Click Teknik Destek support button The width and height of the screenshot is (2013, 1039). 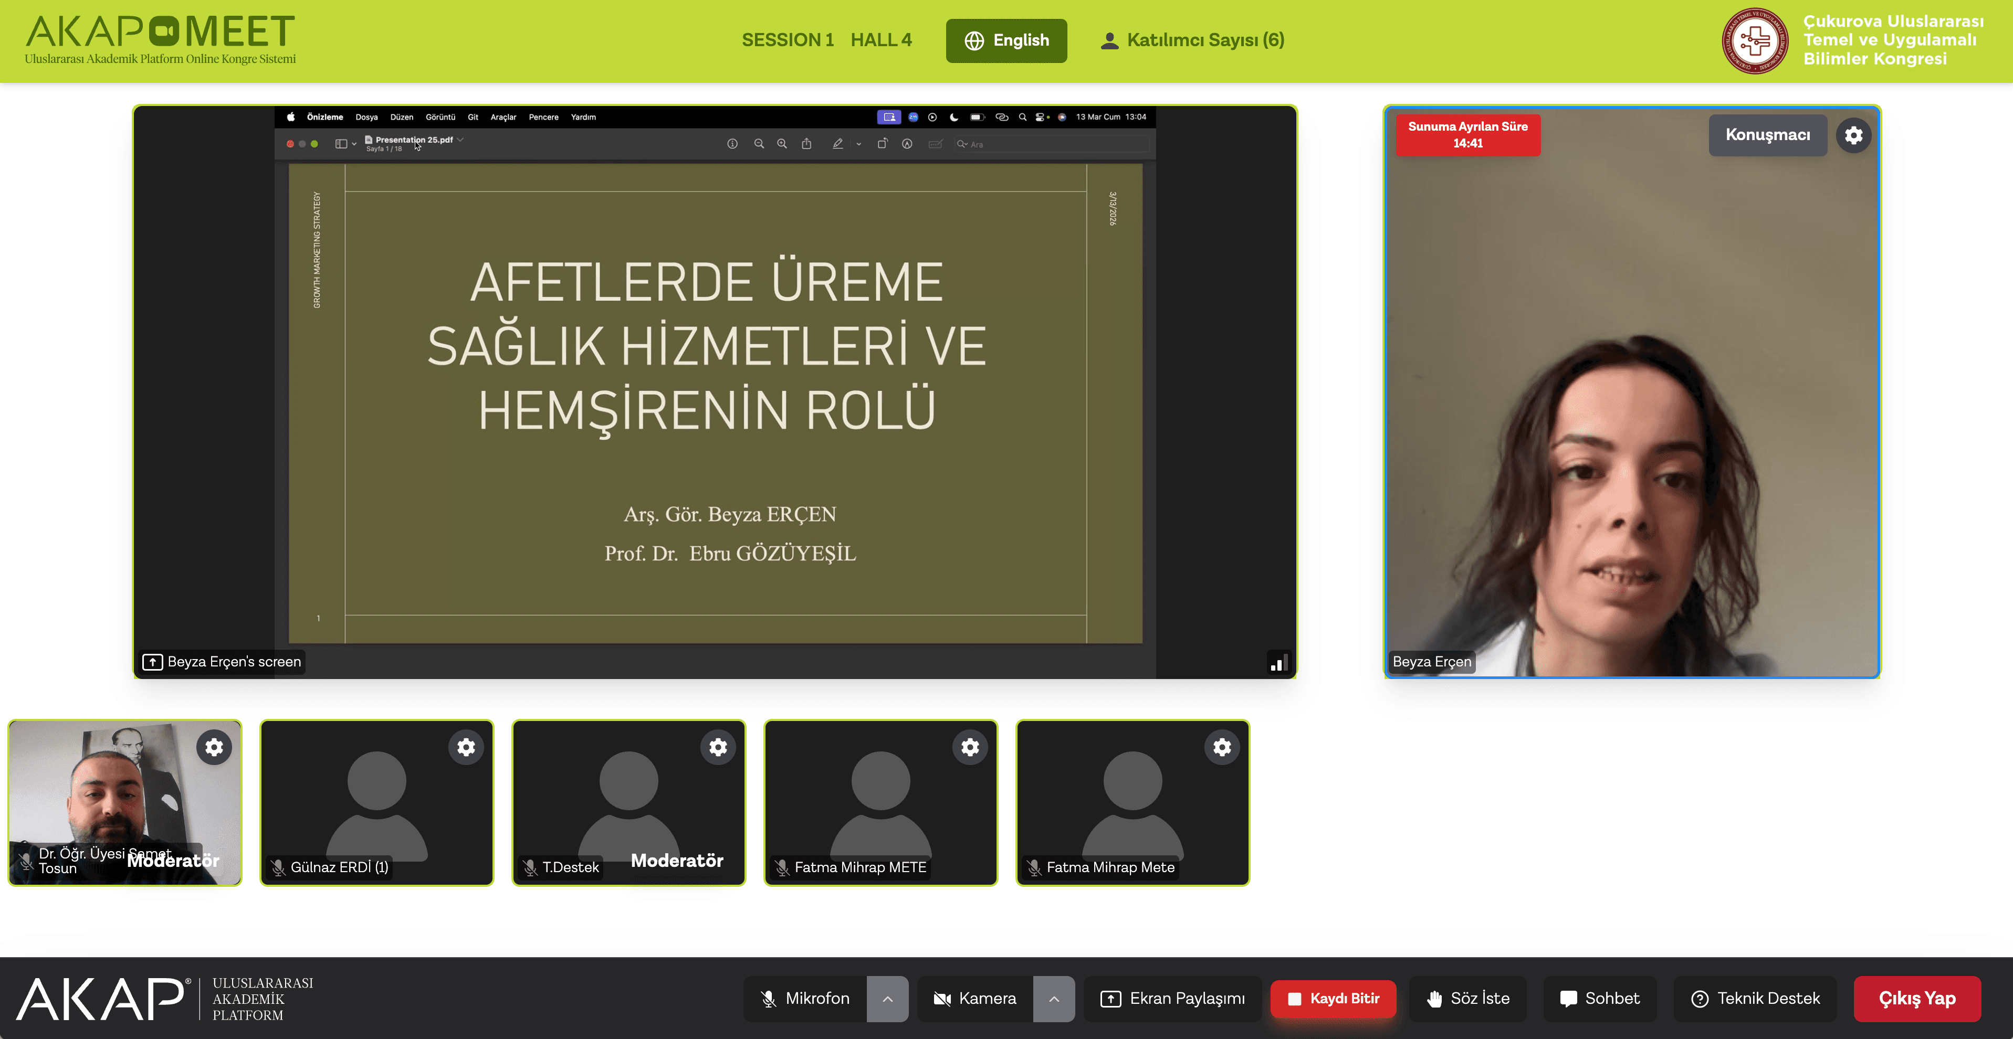point(1755,999)
